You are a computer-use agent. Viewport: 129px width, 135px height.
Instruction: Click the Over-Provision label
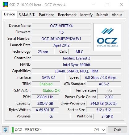73,103
